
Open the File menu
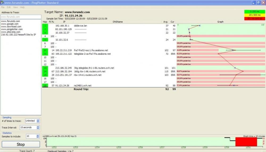coord(3,7)
